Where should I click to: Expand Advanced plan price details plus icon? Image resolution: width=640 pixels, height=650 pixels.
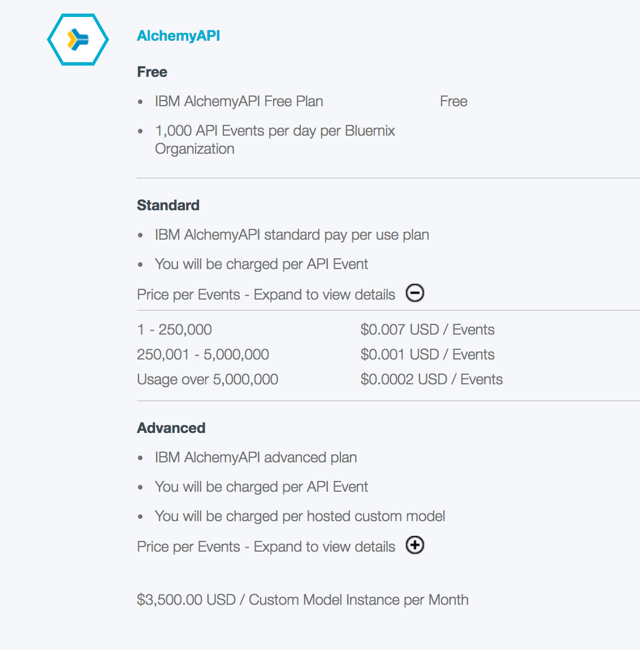coord(415,545)
